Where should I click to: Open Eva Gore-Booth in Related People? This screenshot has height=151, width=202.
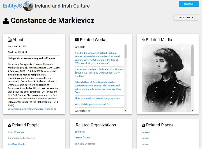tap(16, 144)
